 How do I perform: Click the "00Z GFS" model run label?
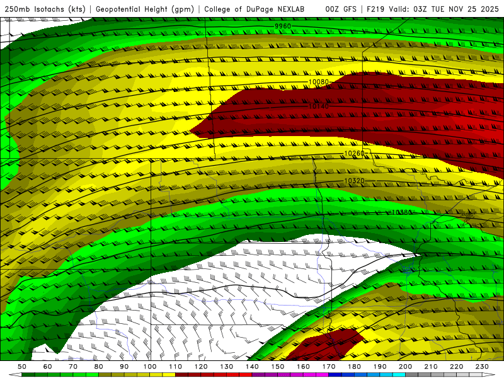341,9
